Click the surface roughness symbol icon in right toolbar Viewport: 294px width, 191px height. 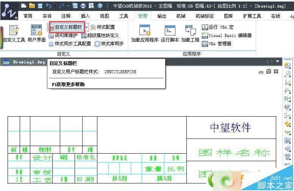tap(288, 107)
